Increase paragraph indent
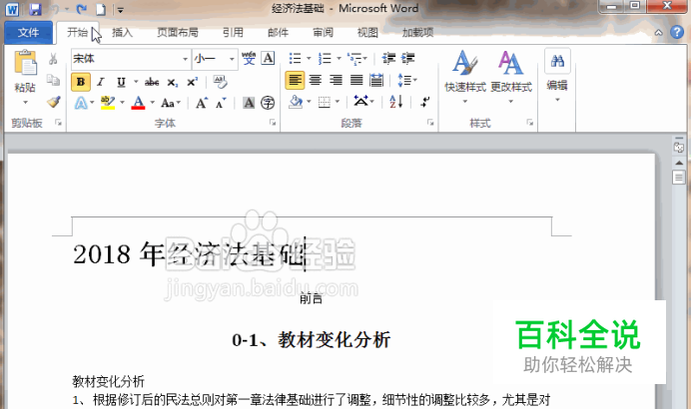 [408, 59]
